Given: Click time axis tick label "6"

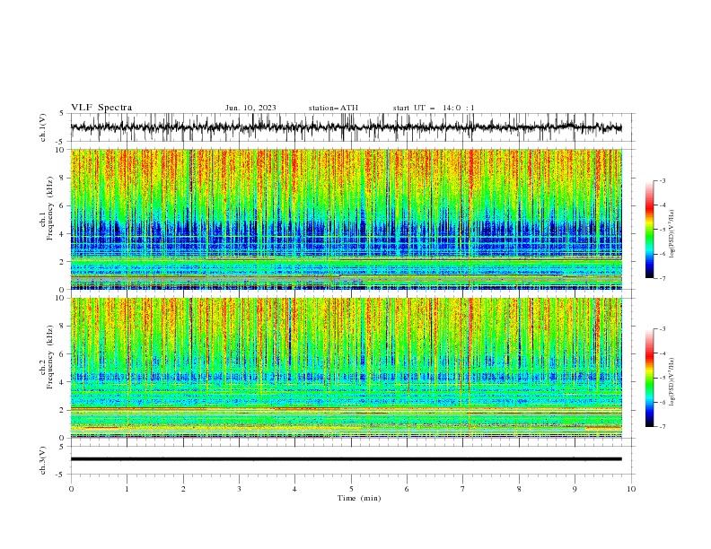Looking at the screenshot, I should click(x=407, y=489).
